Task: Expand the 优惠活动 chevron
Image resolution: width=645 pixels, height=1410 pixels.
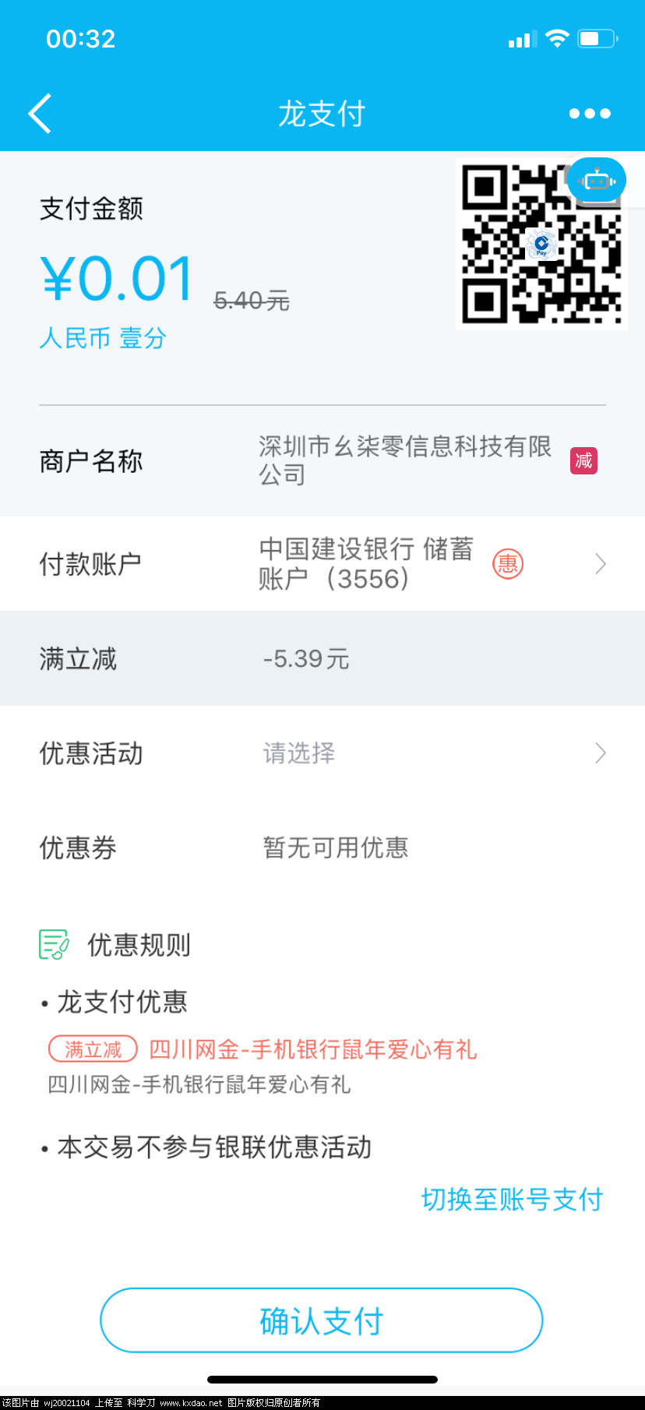Action: [x=601, y=753]
